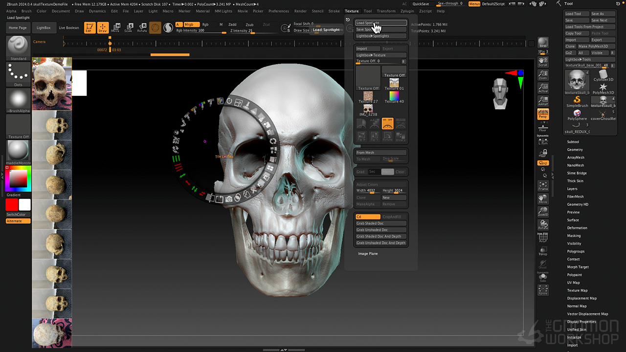Click the Rotate texture button in Texture palette
626x352 pixels.
click(x=387, y=136)
